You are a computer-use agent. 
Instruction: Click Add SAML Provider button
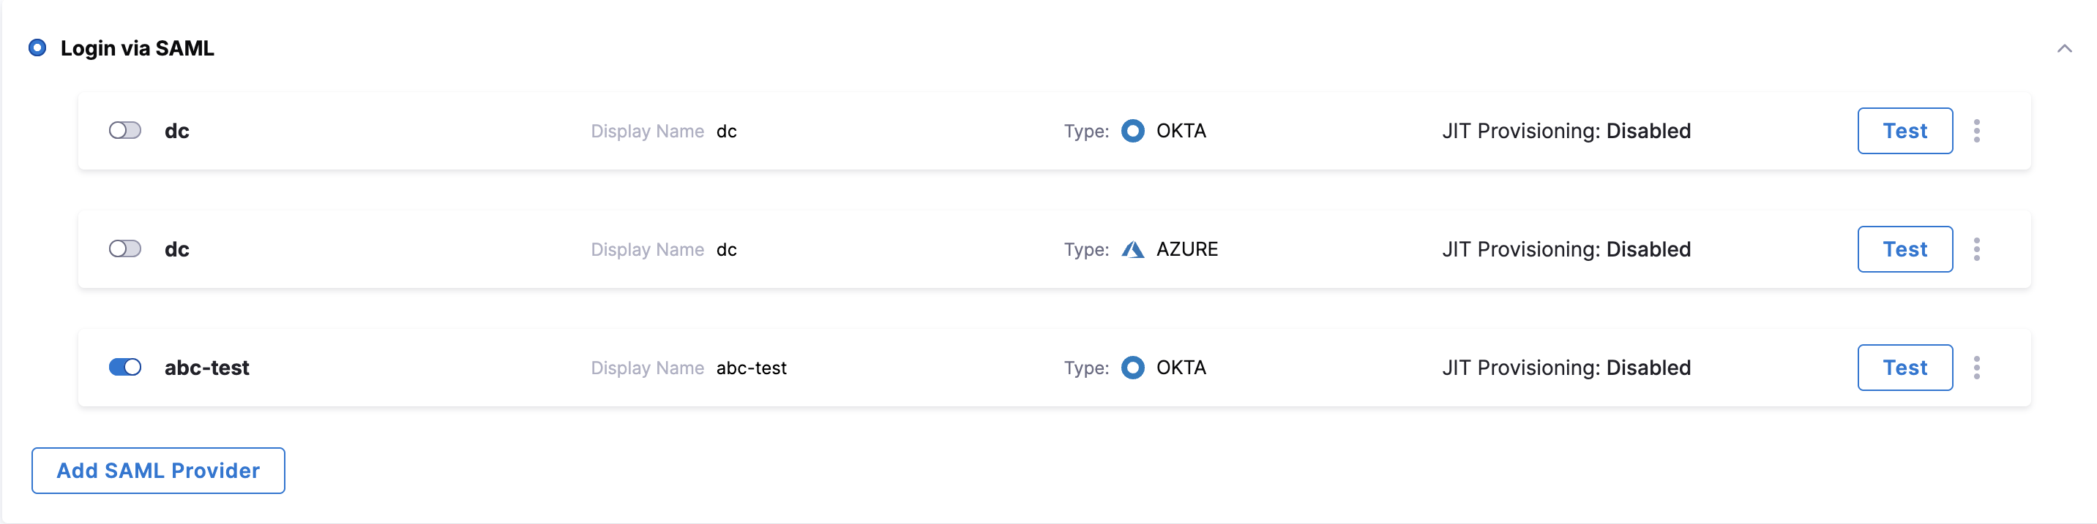(x=158, y=471)
